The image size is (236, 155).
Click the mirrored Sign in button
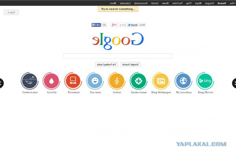[11, 12]
